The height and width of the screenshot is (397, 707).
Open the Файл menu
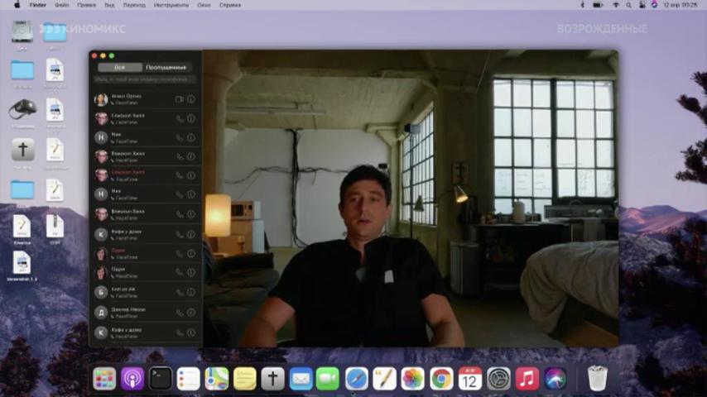pos(62,5)
